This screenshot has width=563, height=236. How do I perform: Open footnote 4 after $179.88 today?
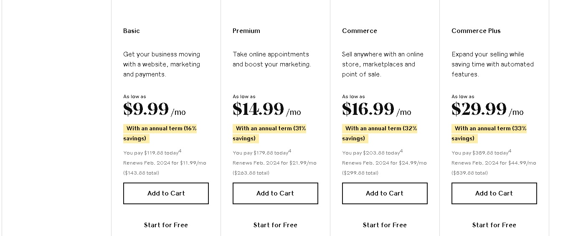click(289, 151)
